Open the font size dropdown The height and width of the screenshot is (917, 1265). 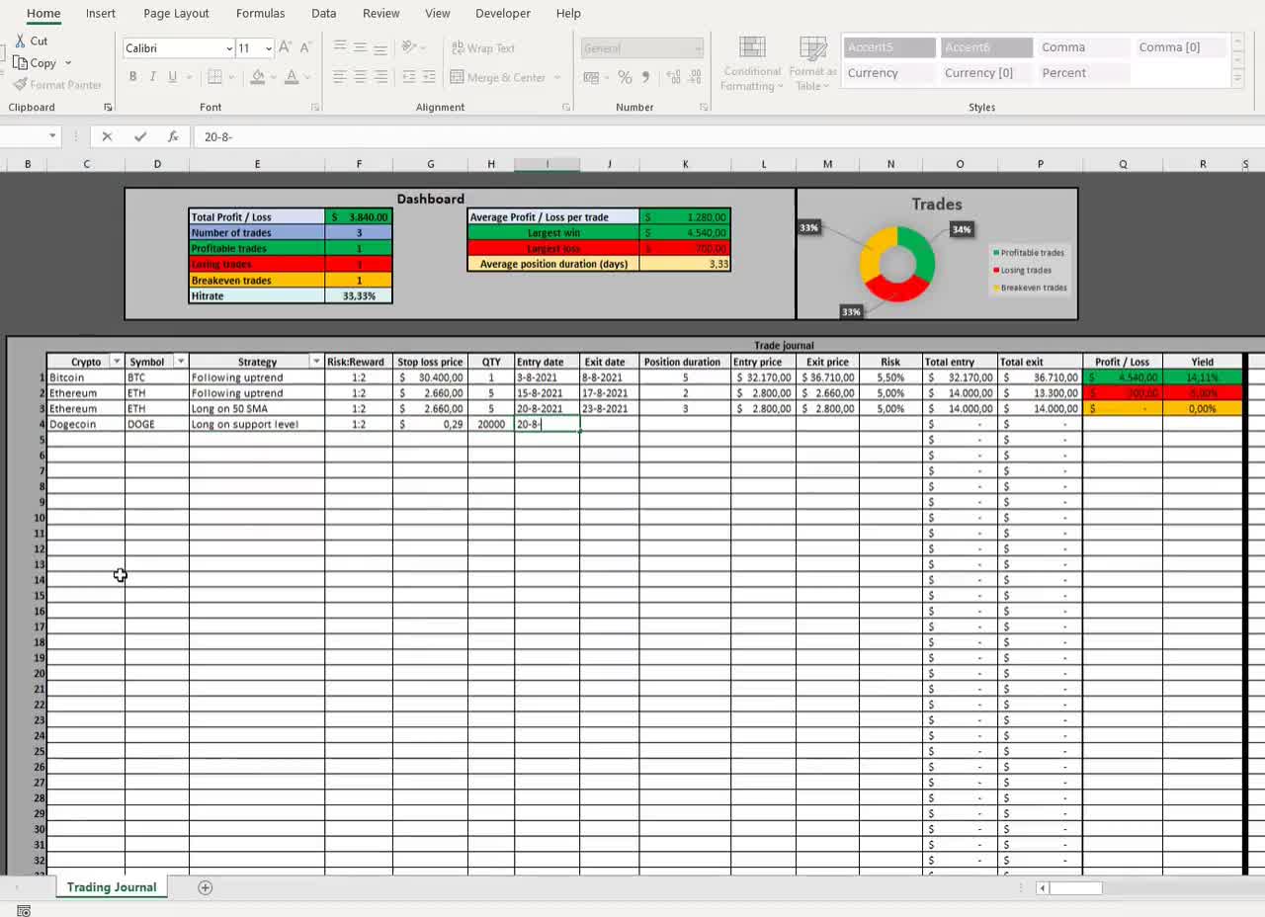coord(266,47)
